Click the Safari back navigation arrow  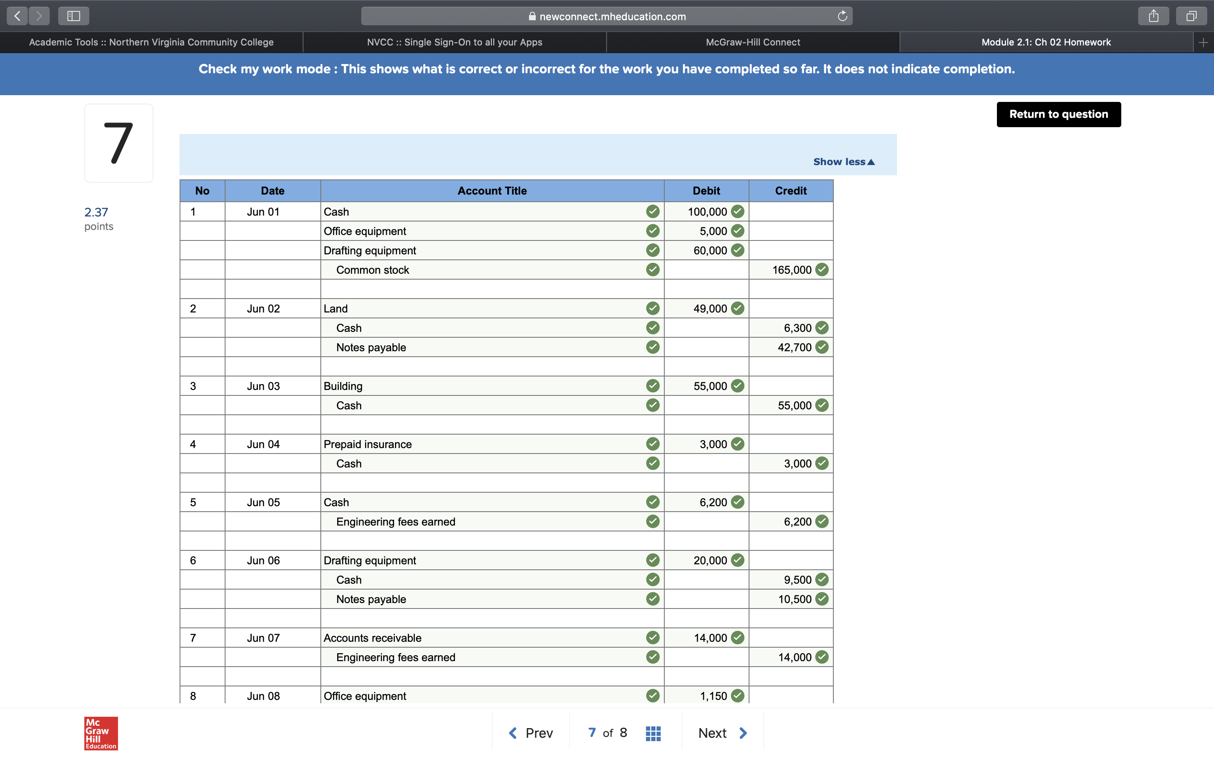pyautogui.click(x=16, y=16)
